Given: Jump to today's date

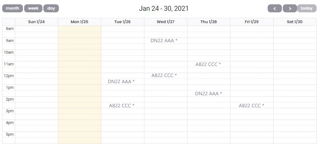Looking at the screenshot, I should [x=307, y=8].
